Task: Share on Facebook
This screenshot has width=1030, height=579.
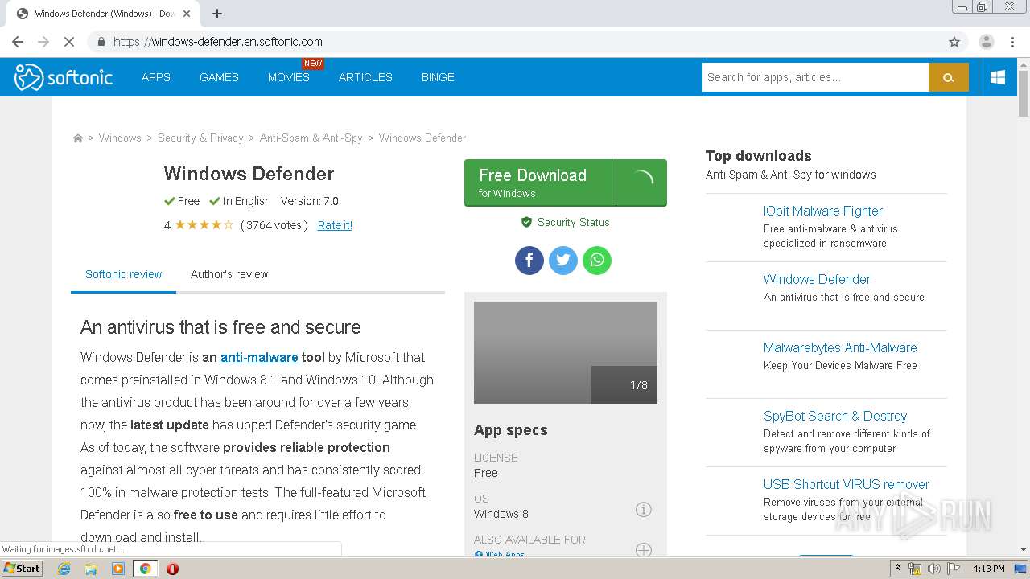Action: (x=529, y=260)
